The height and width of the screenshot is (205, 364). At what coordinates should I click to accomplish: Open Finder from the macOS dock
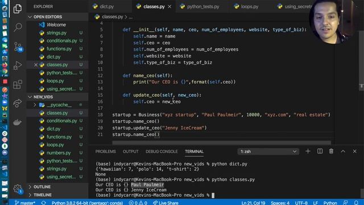(x=5, y=2)
